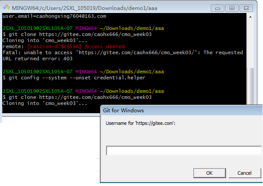Viewport: 263px width, 186px height.
Task: Close the MINGW64 terminal window
Action: [x=246, y=8]
